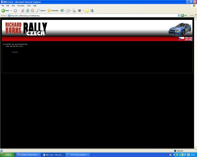Click the tray clock showing 13:02
This screenshot has width=197, height=157.
[x=193, y=155]
